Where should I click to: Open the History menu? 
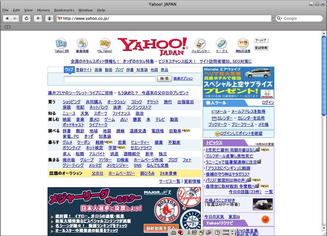[x=43, y=10]
